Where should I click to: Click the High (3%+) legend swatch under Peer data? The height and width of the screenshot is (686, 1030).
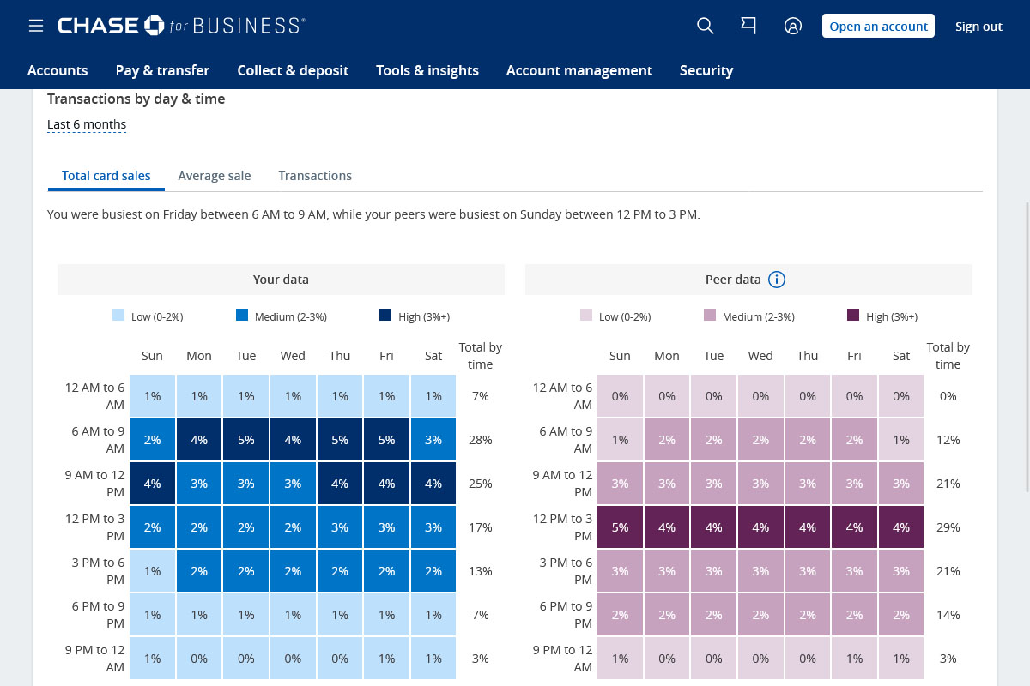tap(852, 316)
